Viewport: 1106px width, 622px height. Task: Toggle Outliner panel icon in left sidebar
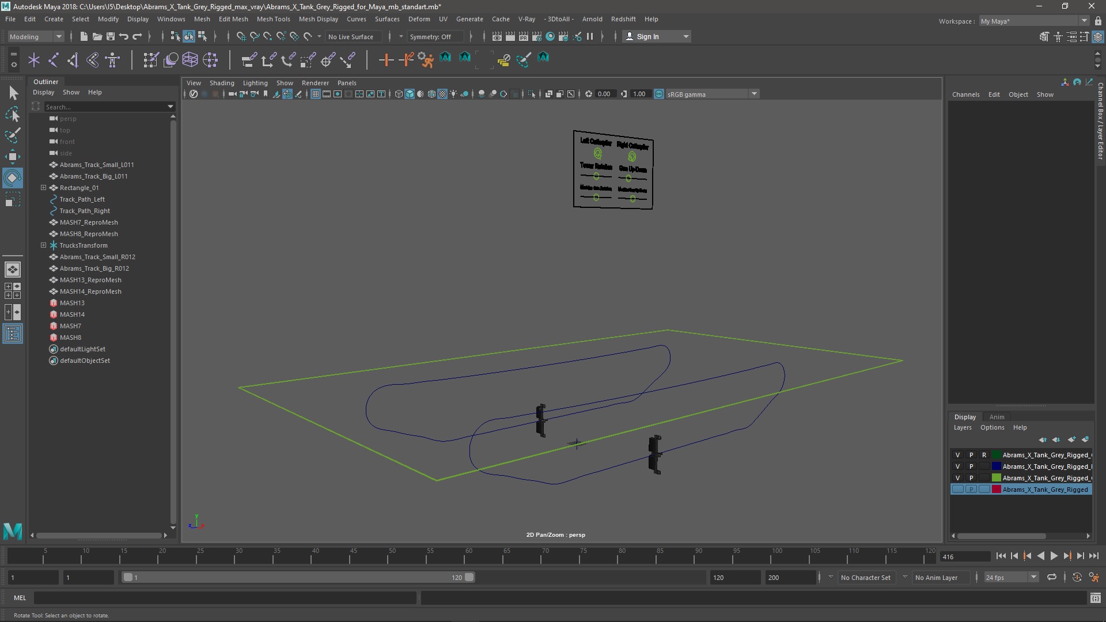[x=13, y=334]
